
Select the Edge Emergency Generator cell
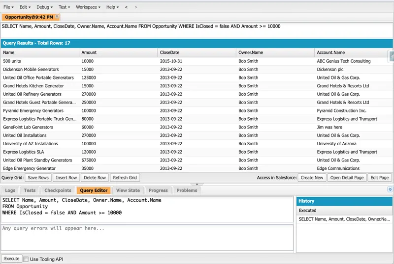click(x=40, y=169)
